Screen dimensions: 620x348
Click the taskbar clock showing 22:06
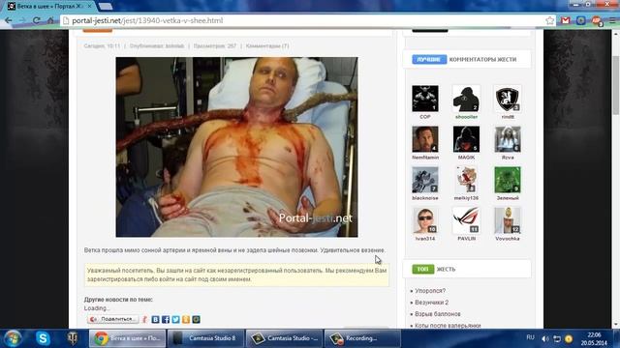pyautogui.click(x=594, y=339)
